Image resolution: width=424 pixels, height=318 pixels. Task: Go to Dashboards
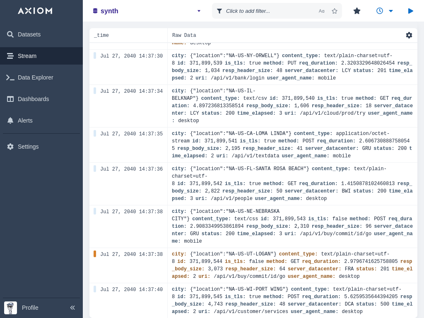pos(33,99)
